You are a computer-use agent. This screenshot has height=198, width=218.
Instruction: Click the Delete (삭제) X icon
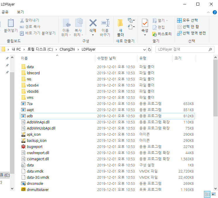93,23
